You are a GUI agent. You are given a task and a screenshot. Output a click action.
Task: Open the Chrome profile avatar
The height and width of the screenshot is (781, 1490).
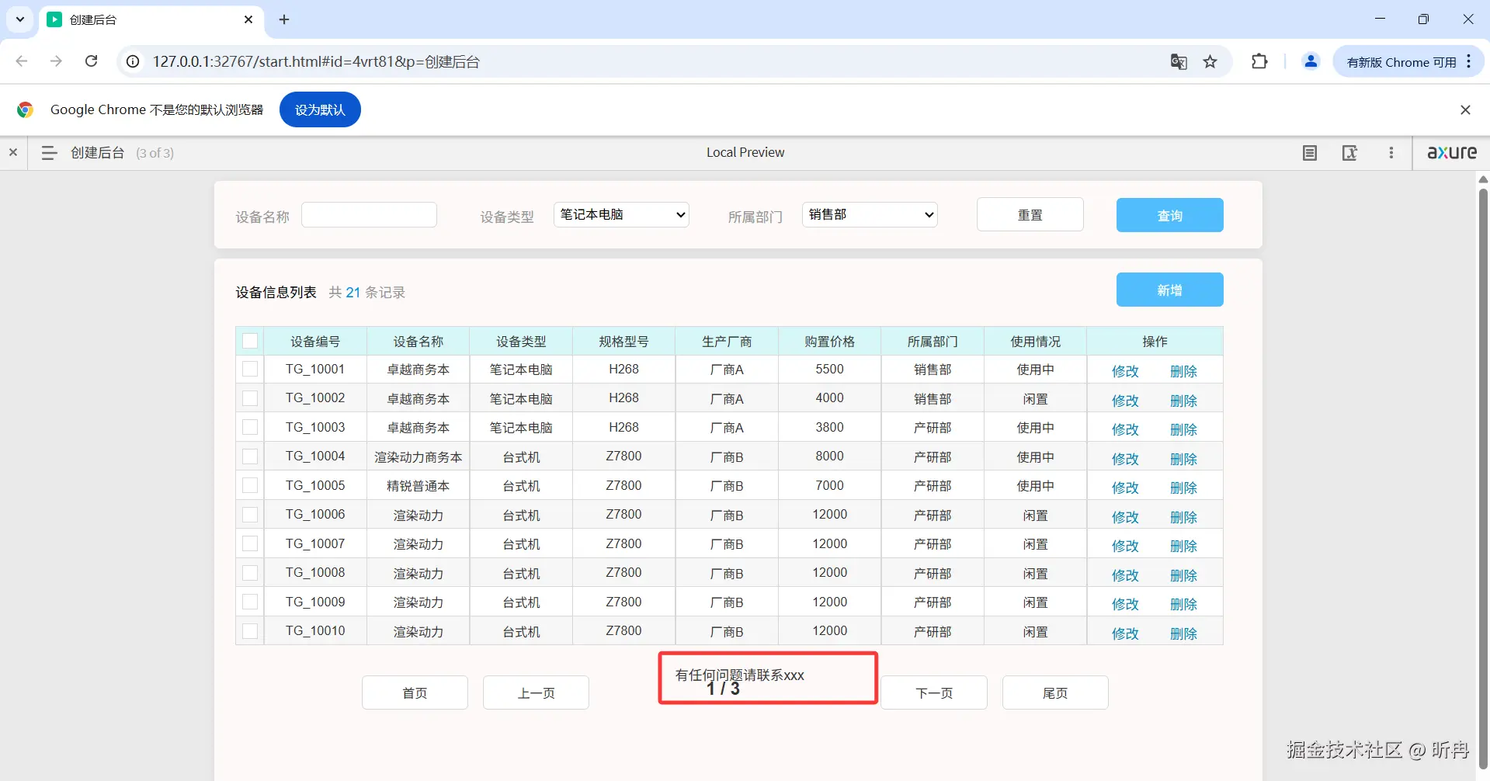(1311, 61)
